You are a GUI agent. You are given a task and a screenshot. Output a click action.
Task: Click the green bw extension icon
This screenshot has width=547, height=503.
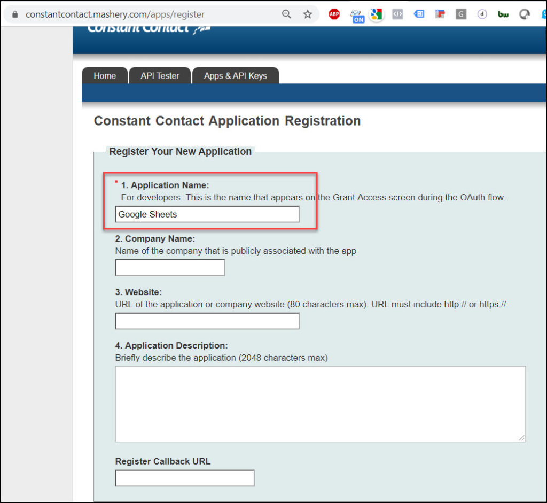coord(503,14)
